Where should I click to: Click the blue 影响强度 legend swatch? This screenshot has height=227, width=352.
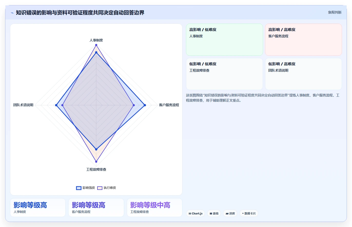coord(79,188)
